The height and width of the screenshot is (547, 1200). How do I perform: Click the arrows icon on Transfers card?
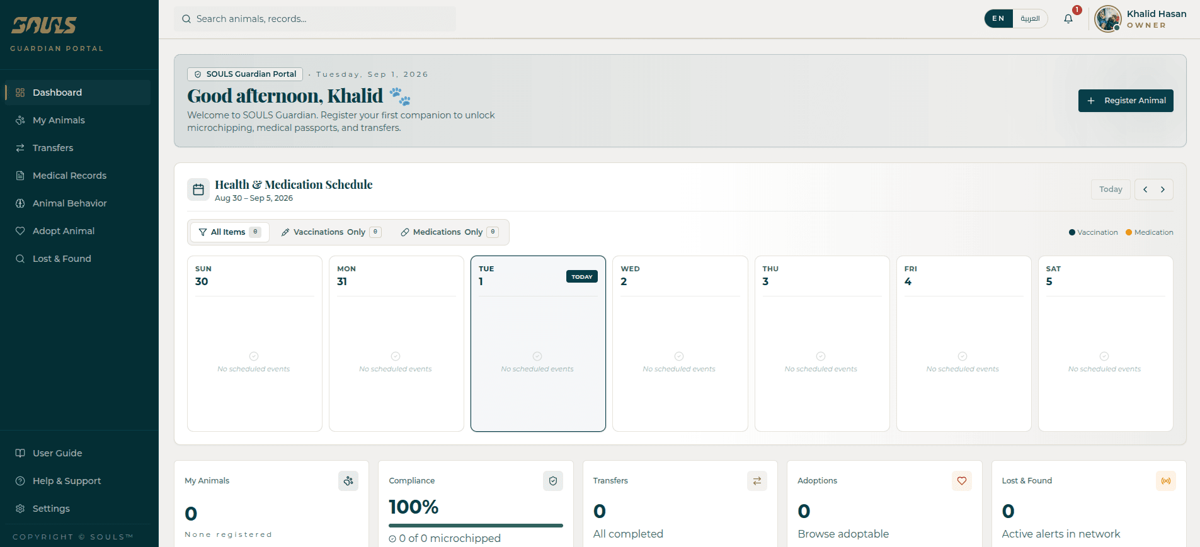pos(757,481)
